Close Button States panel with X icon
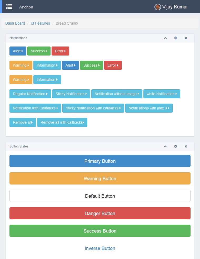The width and height of the screenshot is (200, 259). 186,146
